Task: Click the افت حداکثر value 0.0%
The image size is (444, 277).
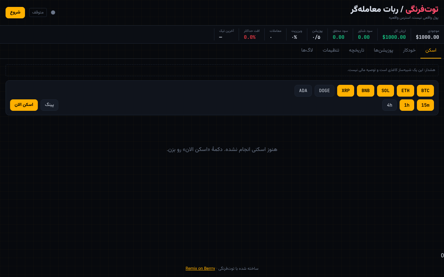Action: pyautogui.click(x=250, y=37)
